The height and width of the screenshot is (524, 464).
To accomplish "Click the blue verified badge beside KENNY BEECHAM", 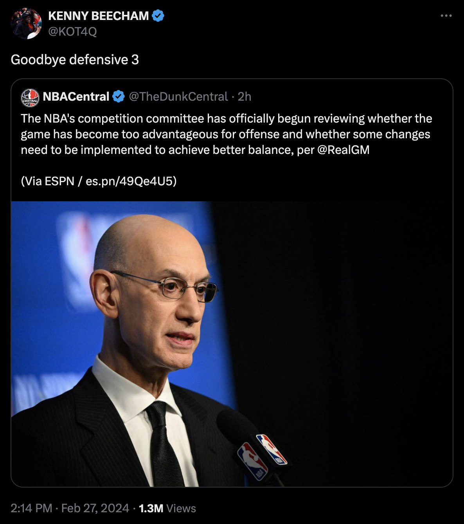I will 158,16.
